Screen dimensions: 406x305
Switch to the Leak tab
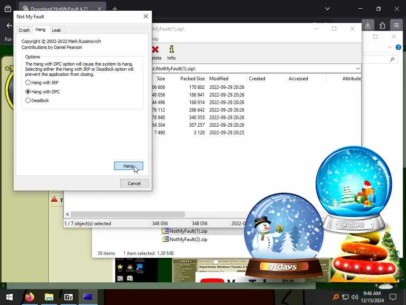coord(56,30)
